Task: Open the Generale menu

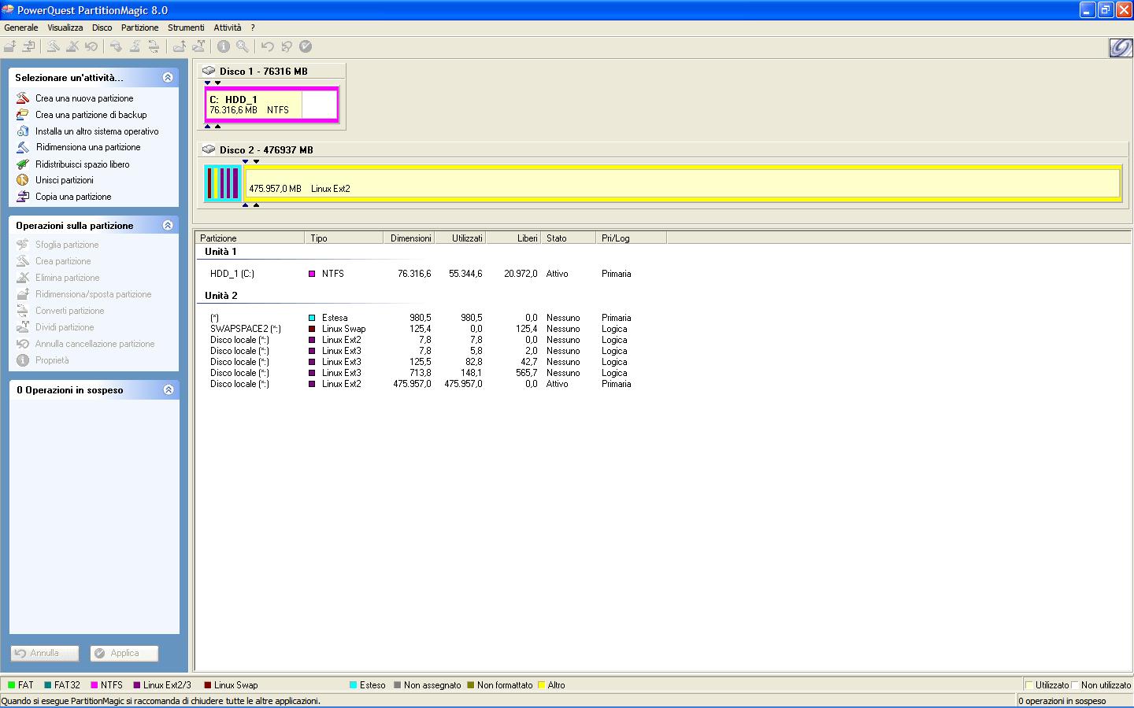Action: 21,28
